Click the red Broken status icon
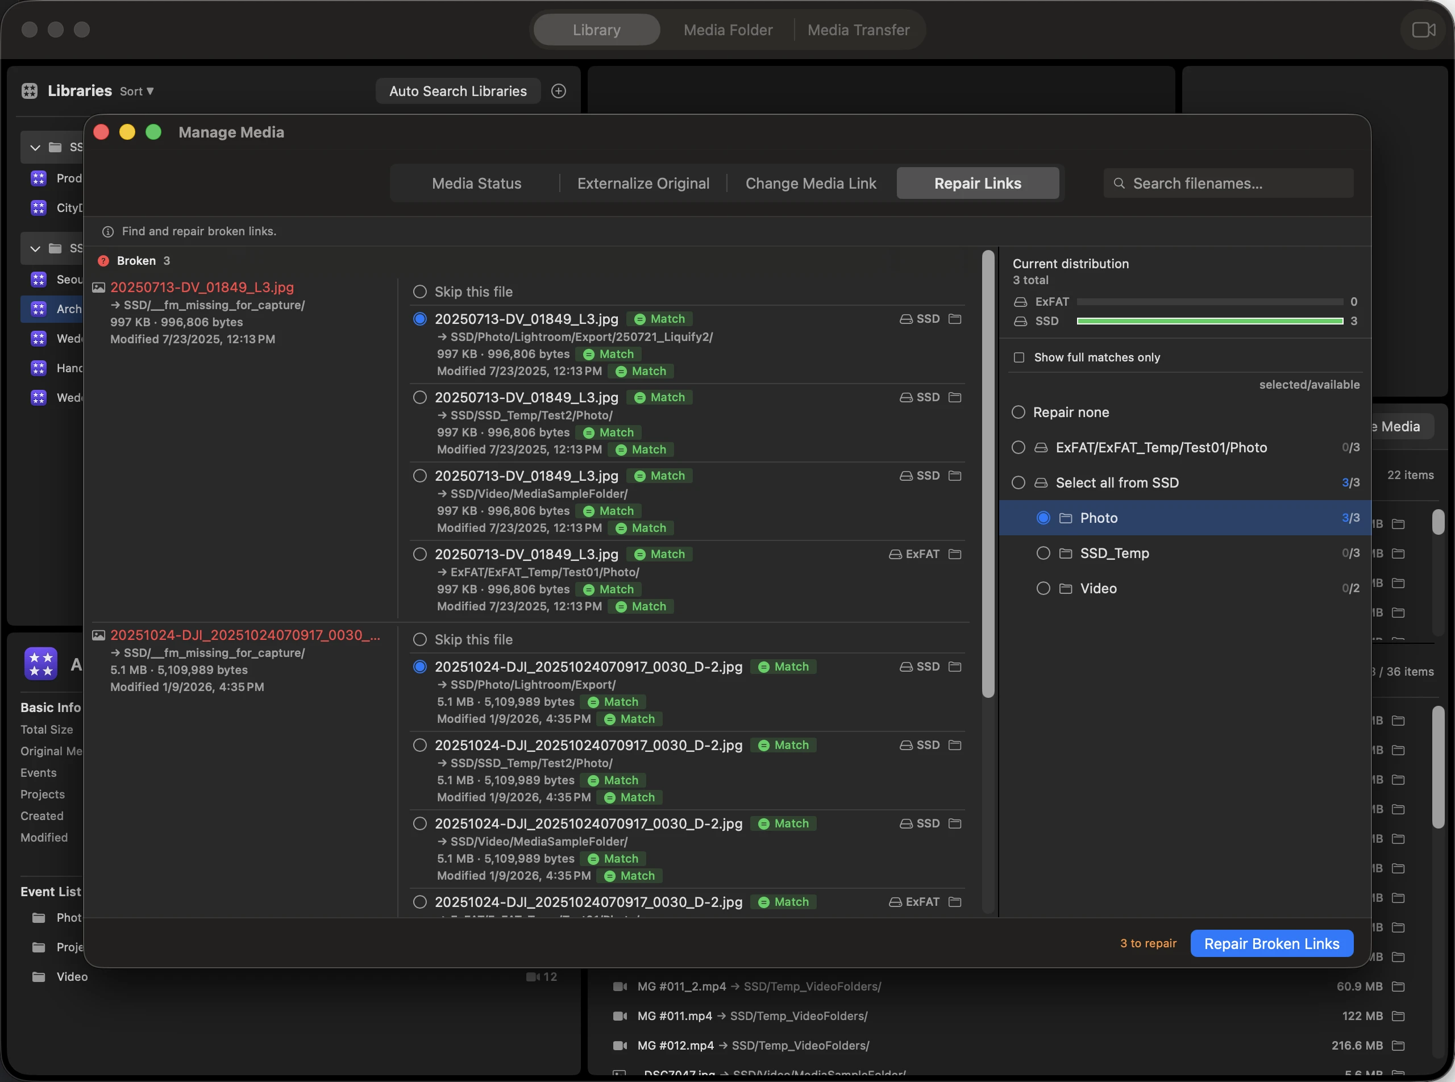 (x=103, y=261)
